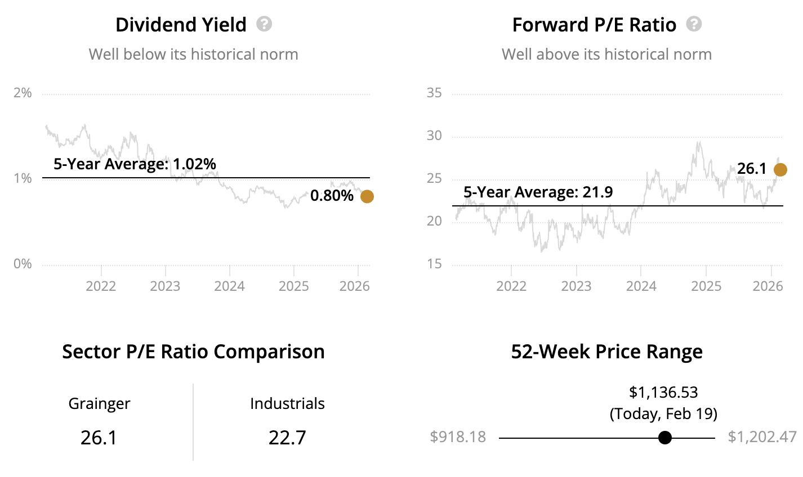This screenshot has width=803, height=477.
Task: Click the 52-week low price $918.18
Action: (x=458, y=437)
